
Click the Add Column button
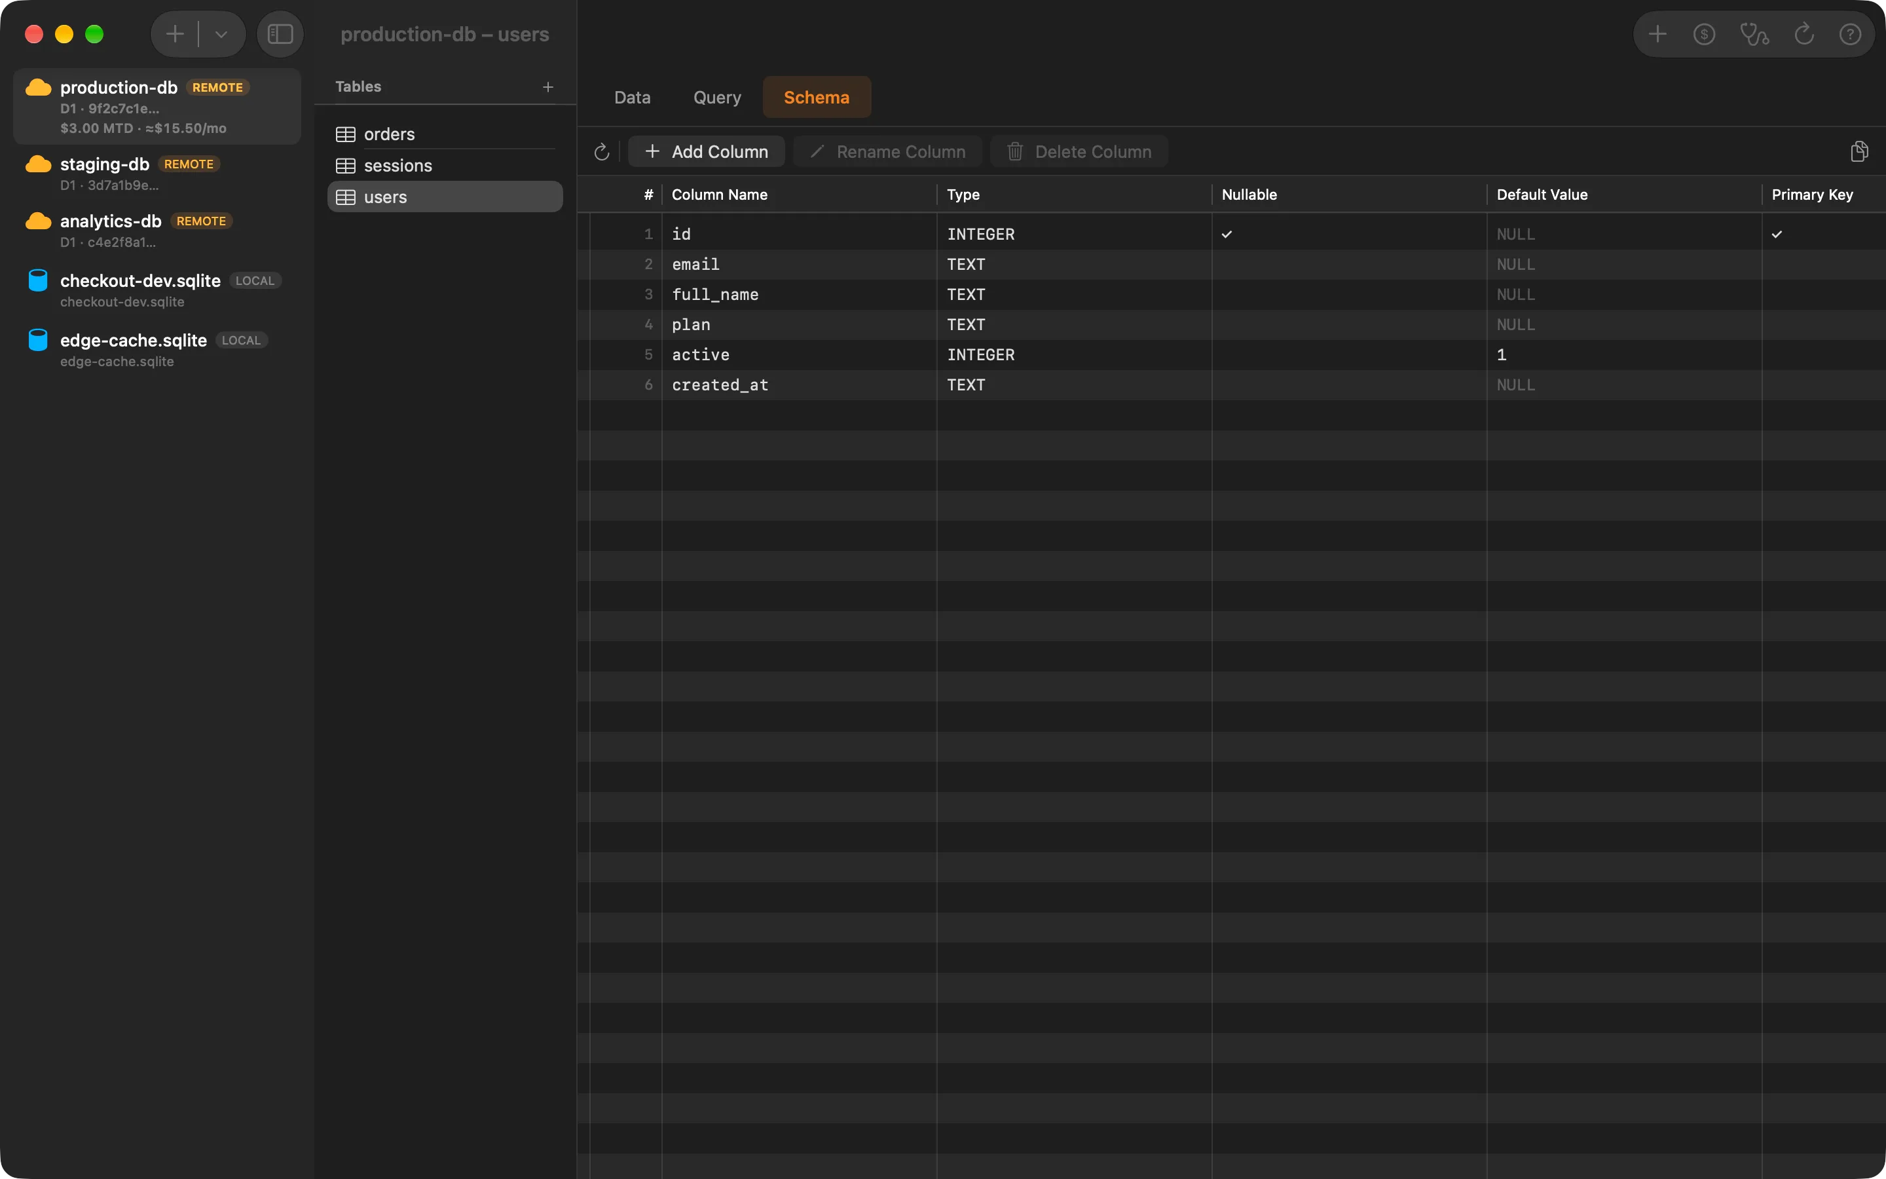(706, 151)
